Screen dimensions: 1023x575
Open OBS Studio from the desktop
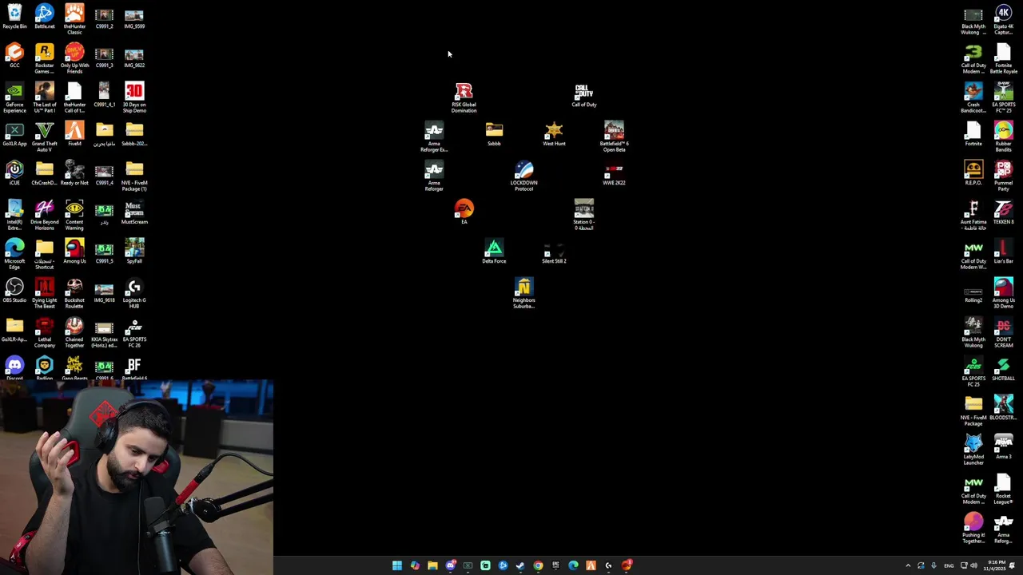pyautogui.click(x=14, y=291)
